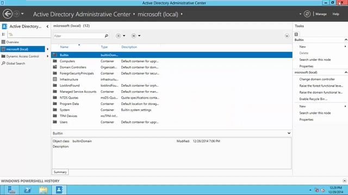Open New submenu under Builtin tasks
This screenshot has height=195, width=348.
point(302,47)
